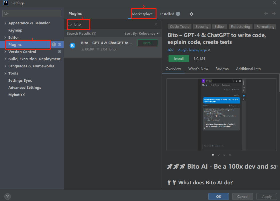Expand the Tools settings node
This screenshot has height=201, width=280.
pos(5,73)
